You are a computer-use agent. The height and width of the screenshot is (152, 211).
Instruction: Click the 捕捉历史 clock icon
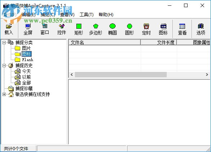click(x=11, y=65)
